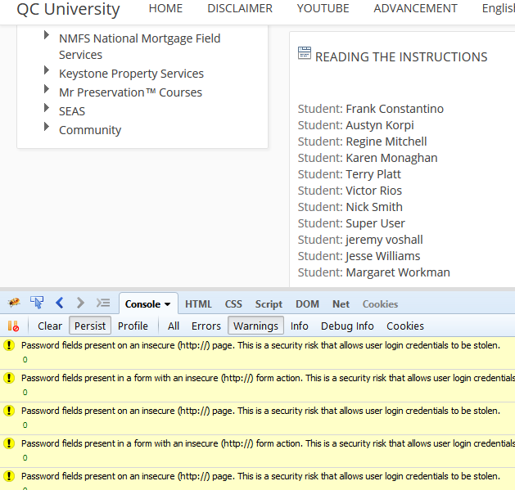Image resolution: width=515 pixels, height=490 pixels.
Task: Open the YOUTUBE menu link
Action: point(323,8)
